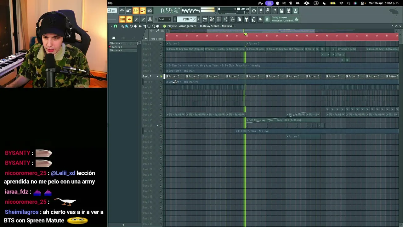Open the Mixer icon
This screenshot has height=227, width=403.
coord(225,19)
